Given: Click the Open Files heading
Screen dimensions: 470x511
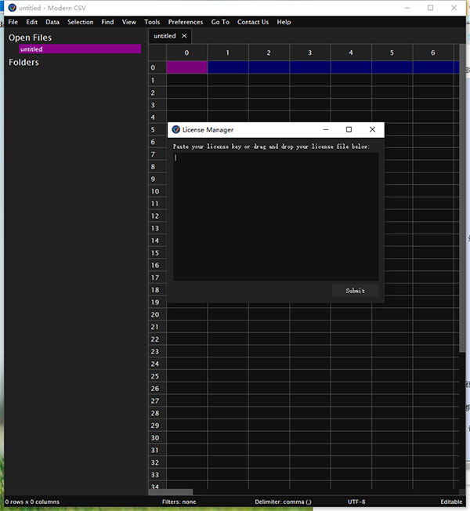Looking at the screenshot, I should pyautogui.click(x=30, y=38).
